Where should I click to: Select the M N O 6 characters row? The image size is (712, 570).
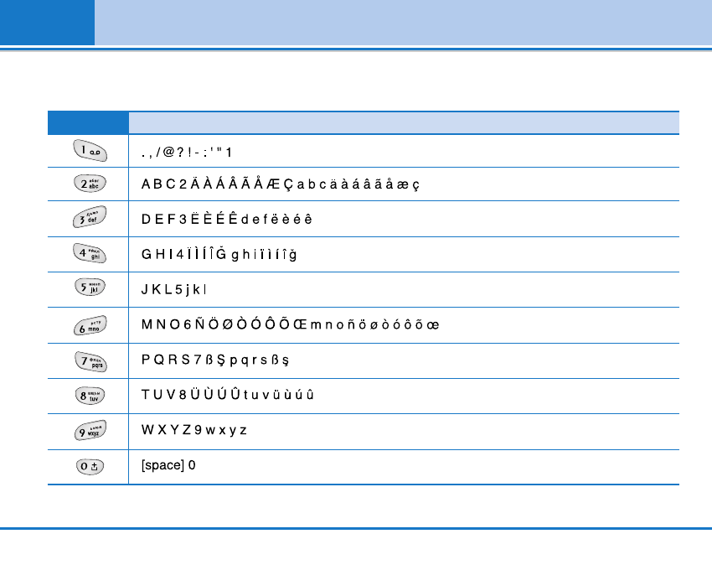click(291, 325)
